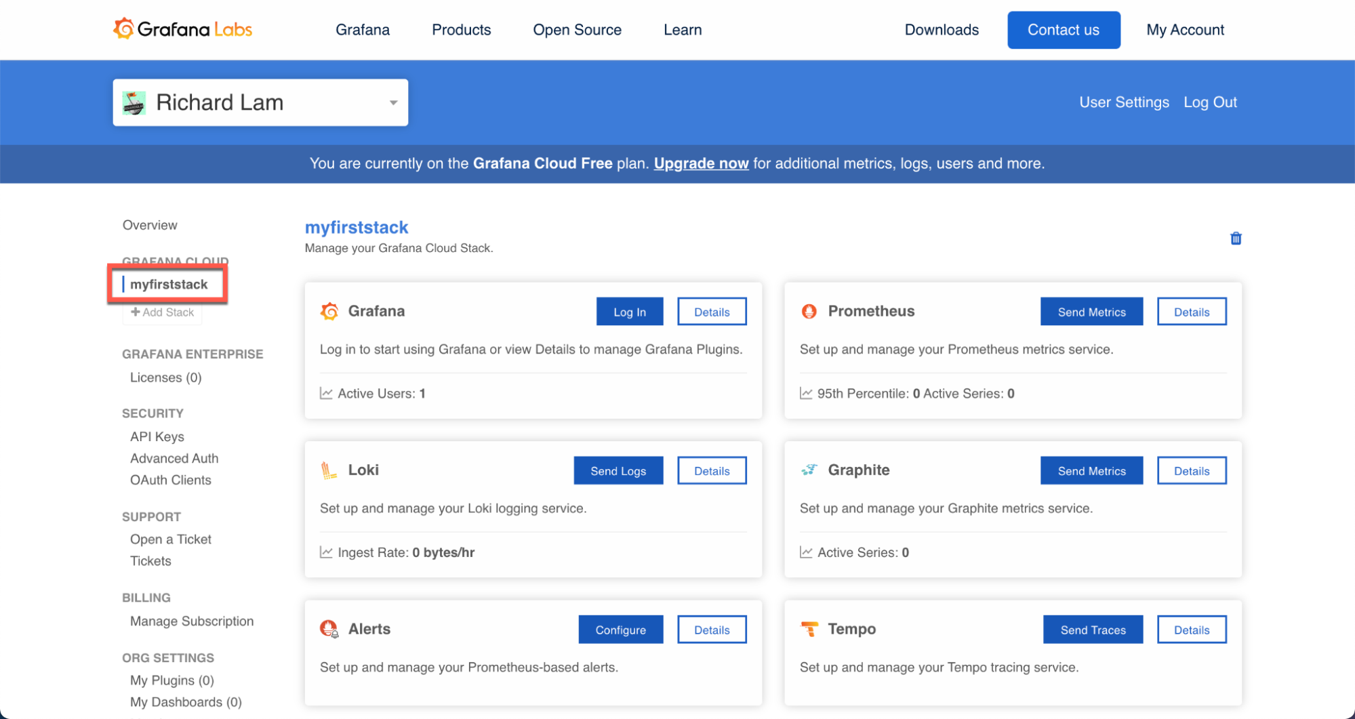Click Log In on Grafana card
The width and height of the screenshot is (1355, 719).
point(629,312)
